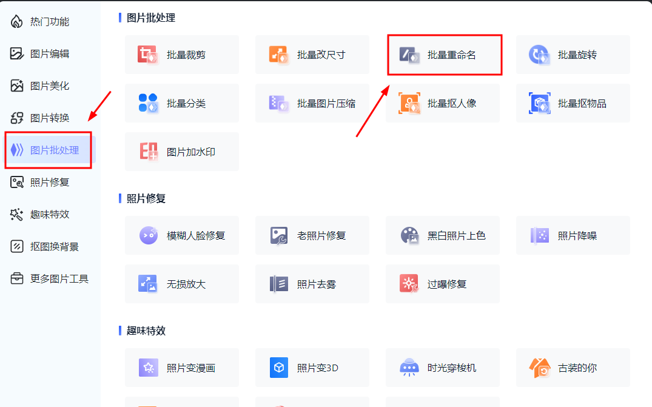Click the 照片变漫画 text label
The image size is (652, 407).
191,368
